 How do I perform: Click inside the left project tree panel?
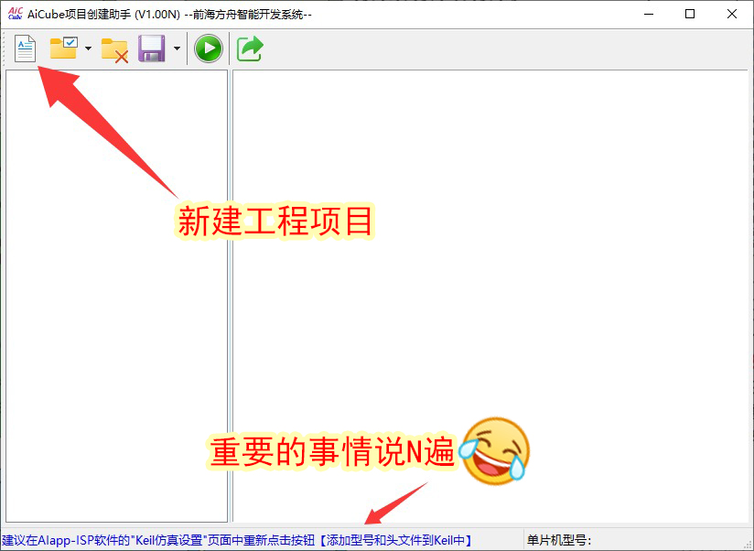tap(116, 296)
